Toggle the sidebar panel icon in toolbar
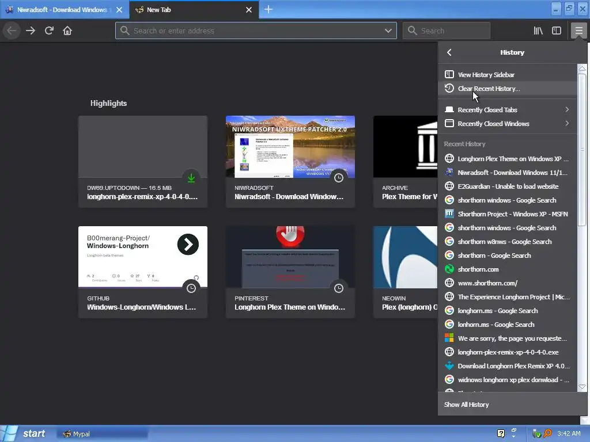The image size is (590, 442). [557, 31]
